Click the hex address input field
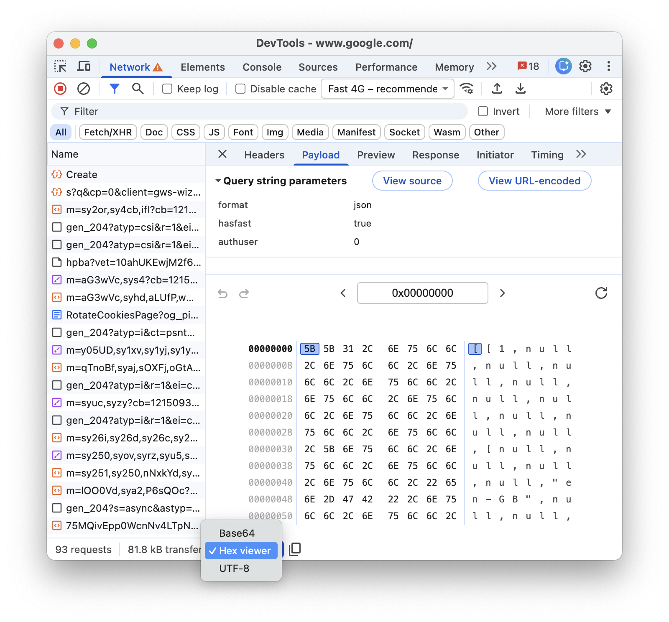 pyautogui.click(x=422, y=293)
